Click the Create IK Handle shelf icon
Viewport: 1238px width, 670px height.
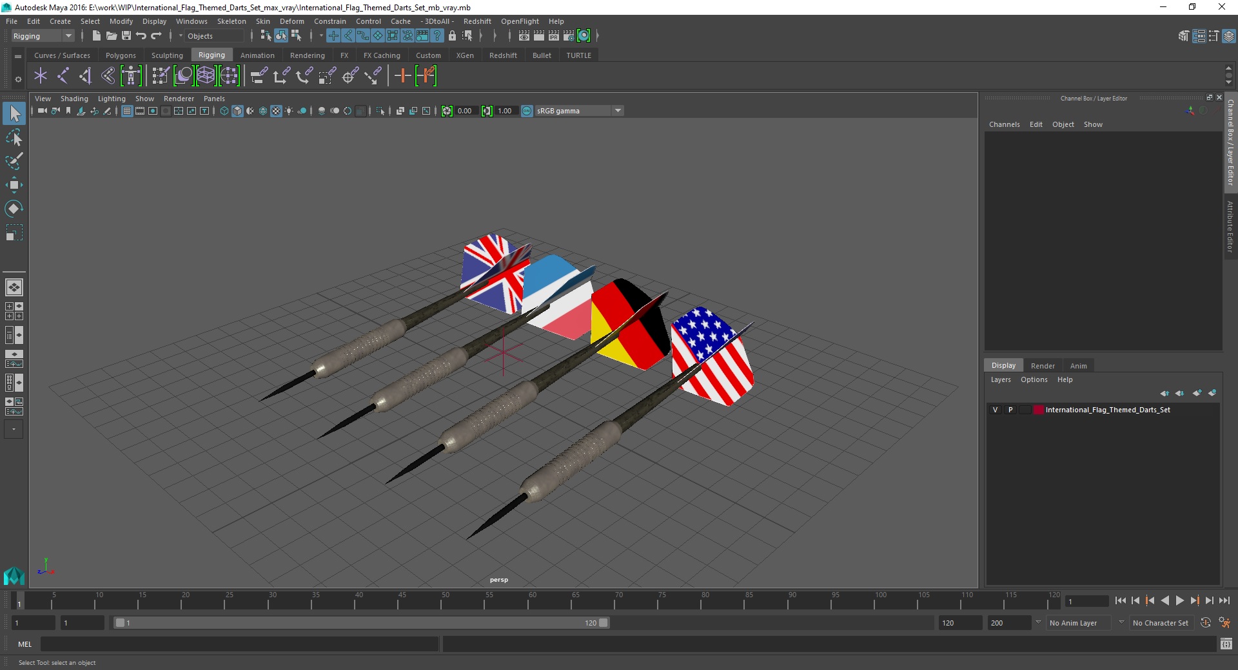(85, 76)
